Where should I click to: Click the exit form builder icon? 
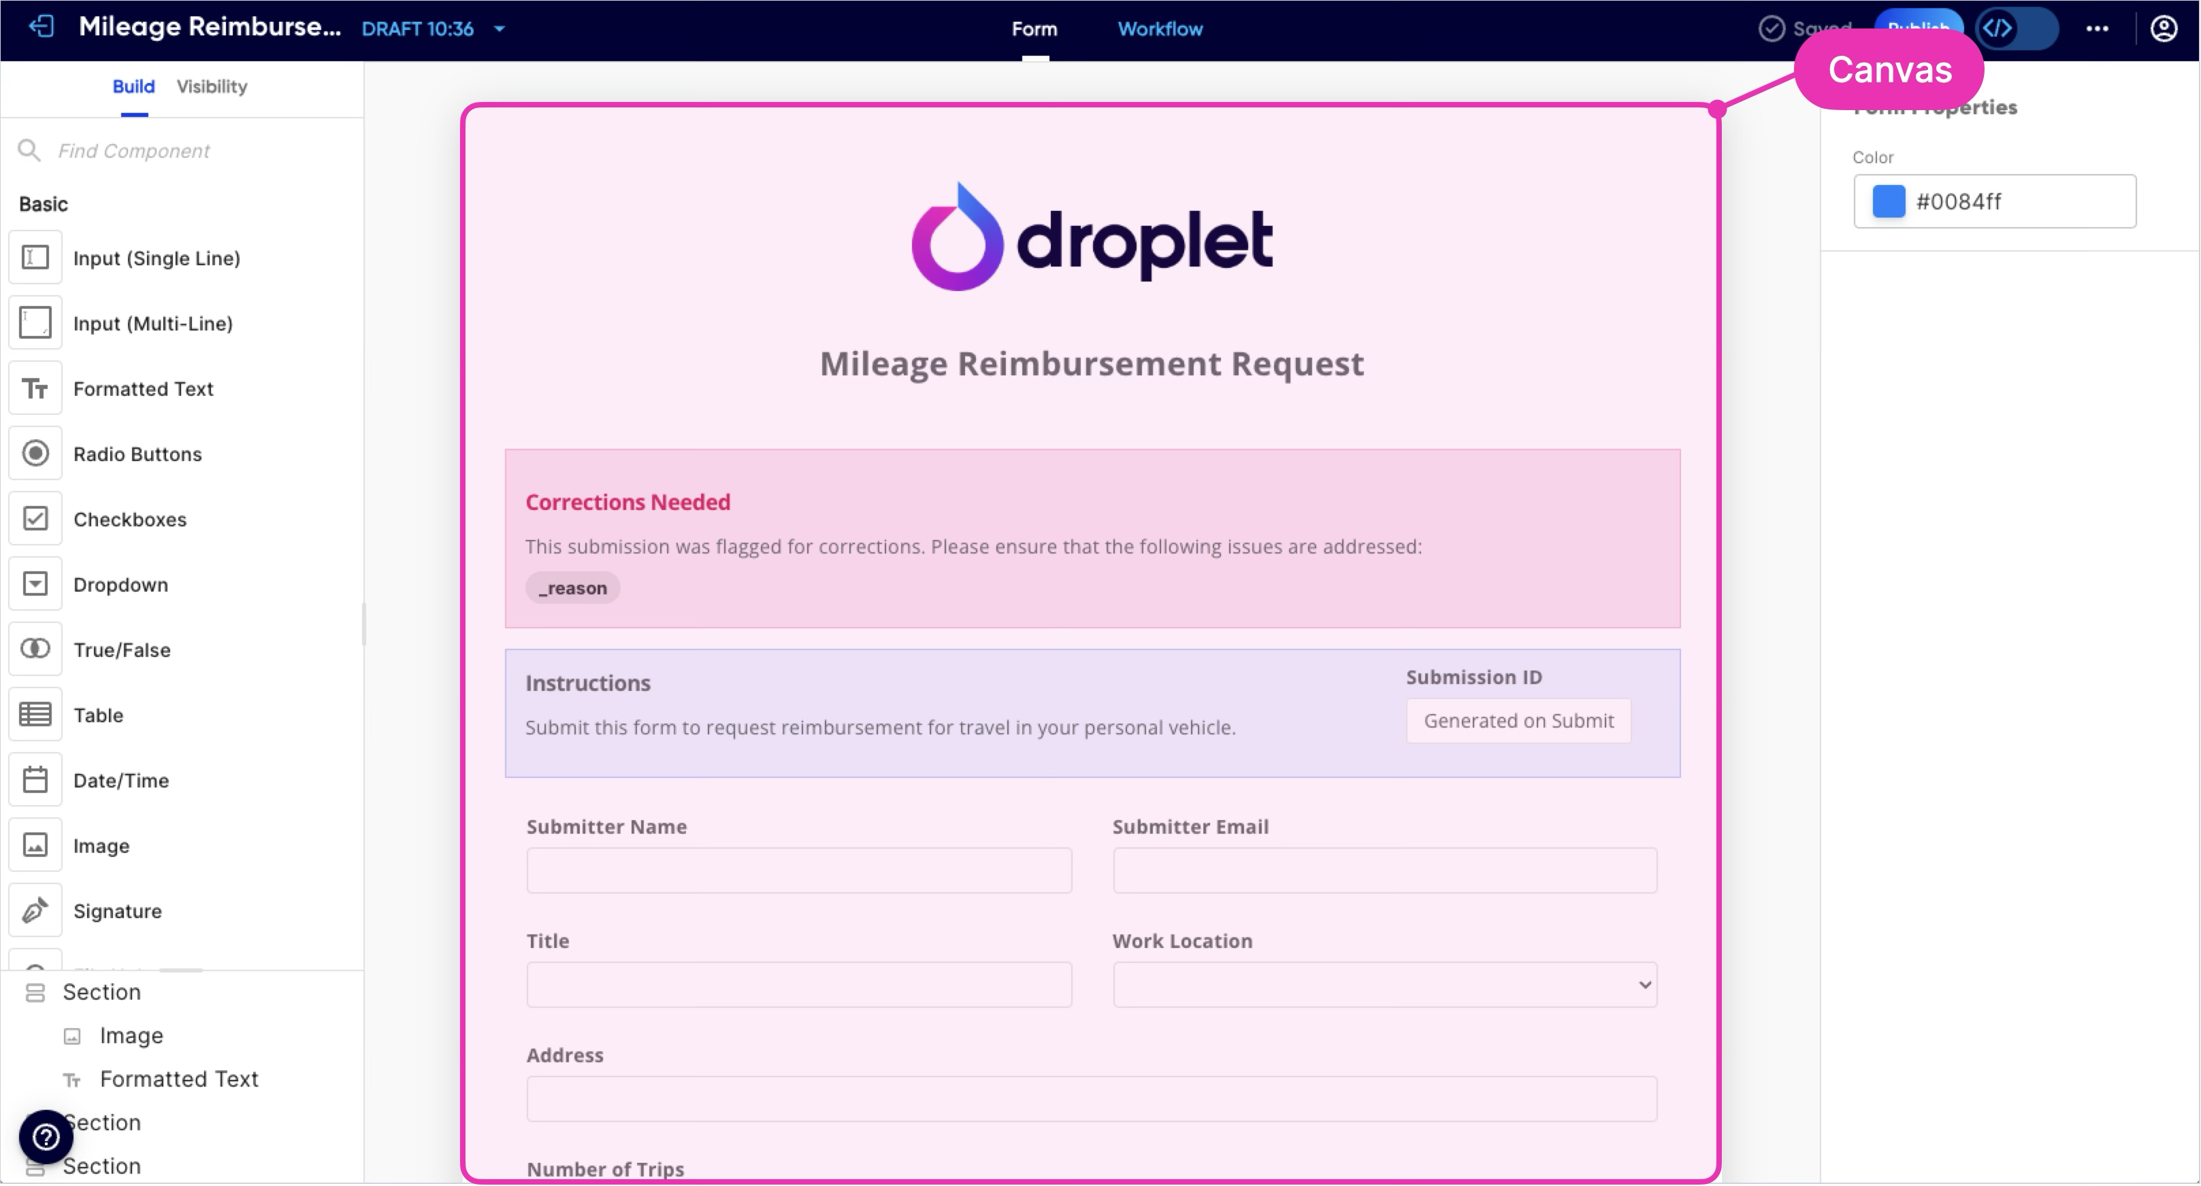[x=40, y=27]
